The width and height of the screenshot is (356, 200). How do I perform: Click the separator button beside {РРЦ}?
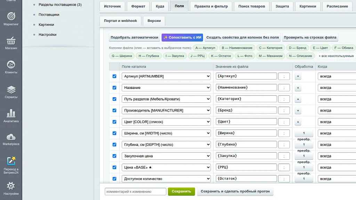coord(284,167)
